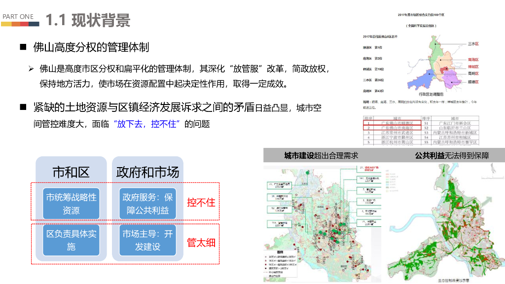505x284 pixels.
Task: Select the "政府和市场" column header
Action: [147, 172]
